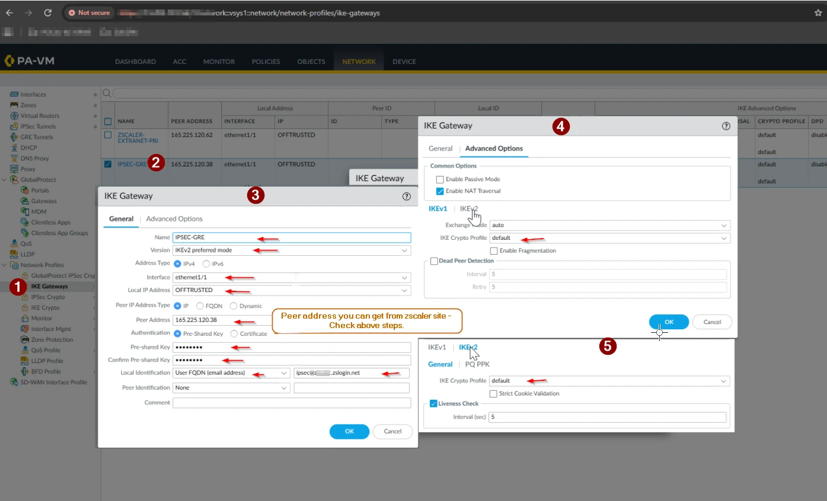Click the DNS Proxy sidebar icon
This screenshot has height=501, width=827.
click(x=14, y=159)
